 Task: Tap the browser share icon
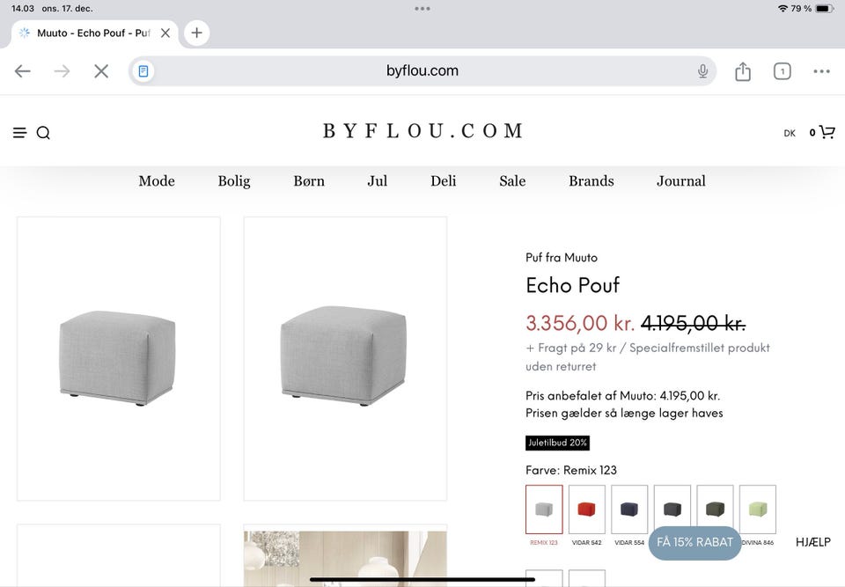tap(743, 71)
